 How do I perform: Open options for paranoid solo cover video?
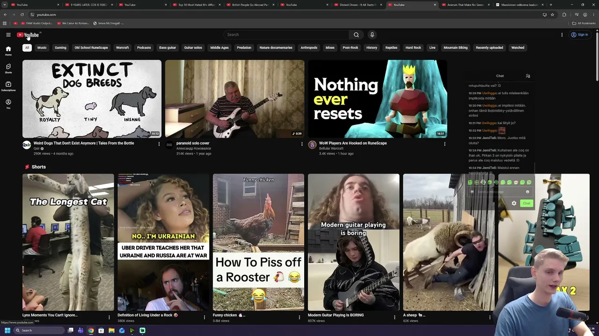tap(302, 144)
